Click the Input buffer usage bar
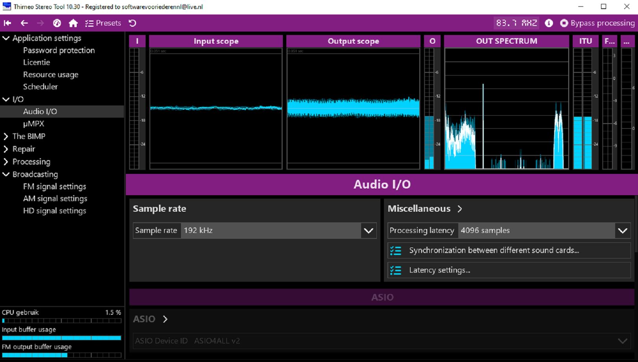 coord(62,338)
